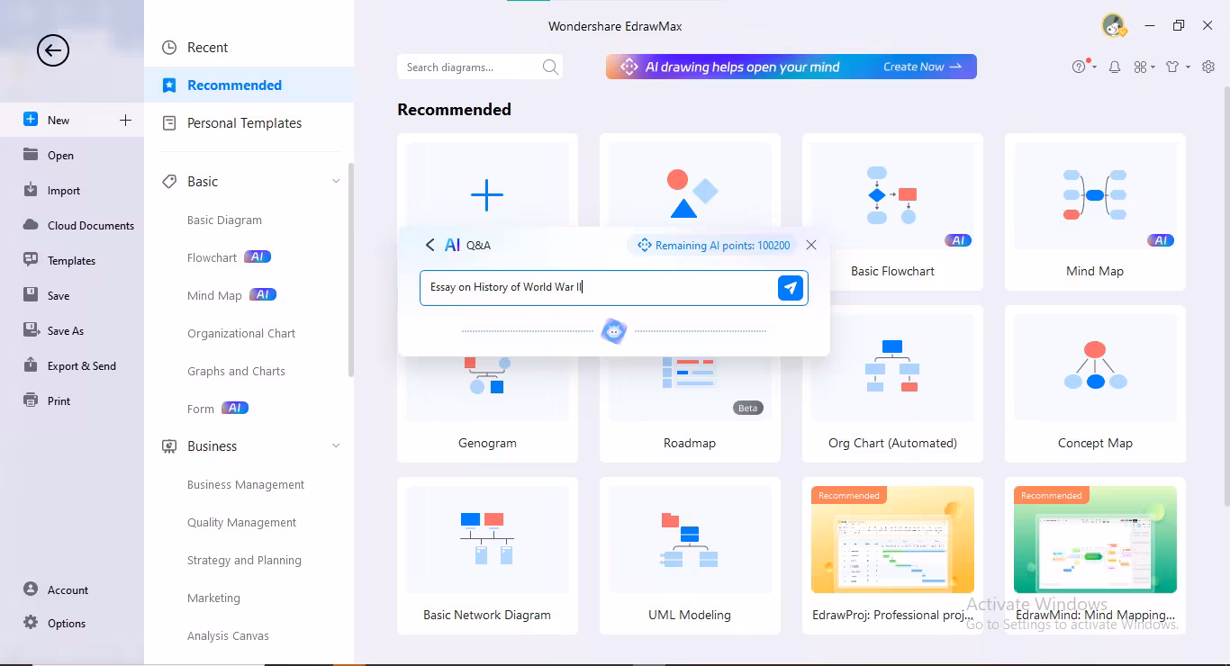Open the Basic Network Diagram card
Image resolution: width=1230 pixels, height=666 pixels.
[x=487, y=556]
